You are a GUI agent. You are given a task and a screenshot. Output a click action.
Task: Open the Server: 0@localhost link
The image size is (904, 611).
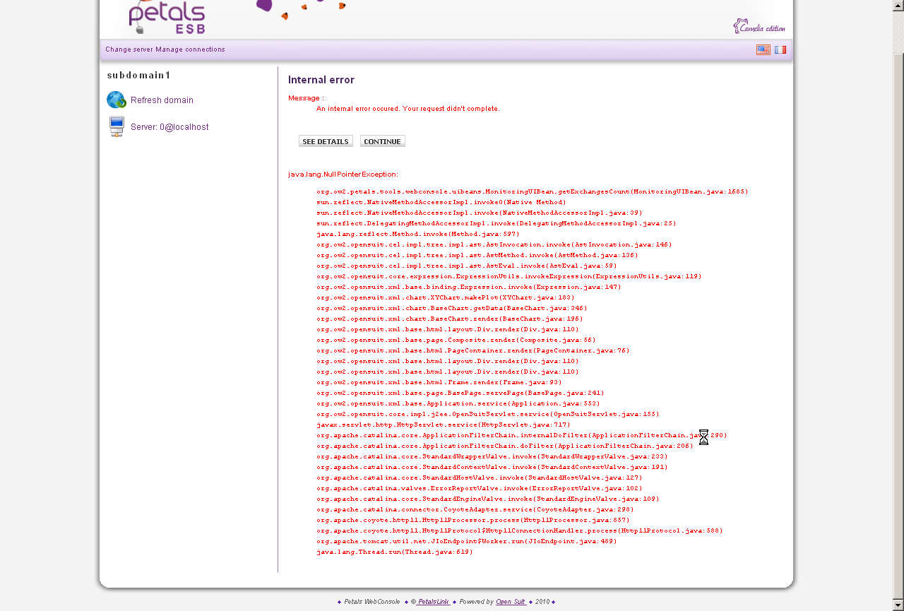169,127
